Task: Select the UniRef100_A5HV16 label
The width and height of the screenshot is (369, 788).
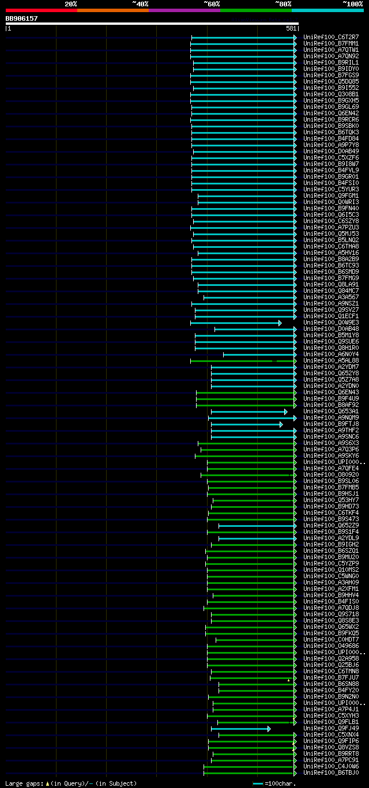Action: click(x=331, y=252)
